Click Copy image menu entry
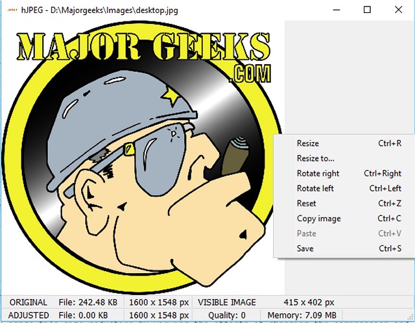415x323 pixels. click(344, 219)
